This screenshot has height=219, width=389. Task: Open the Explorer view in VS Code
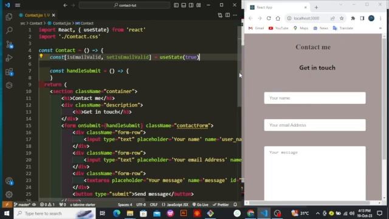9,16
